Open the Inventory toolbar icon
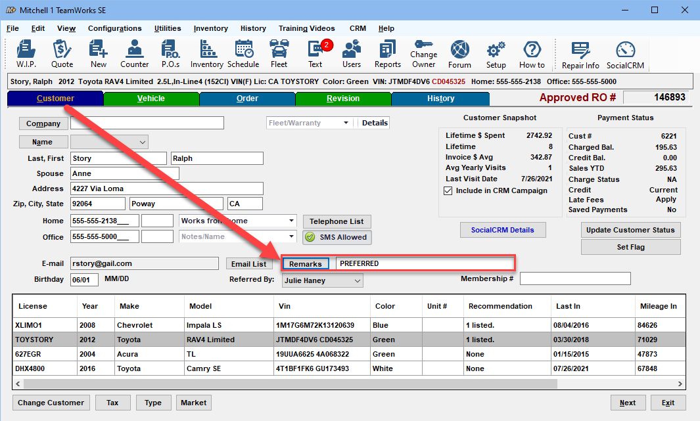This screenshot has width=700, height=421. coord(207,54)
